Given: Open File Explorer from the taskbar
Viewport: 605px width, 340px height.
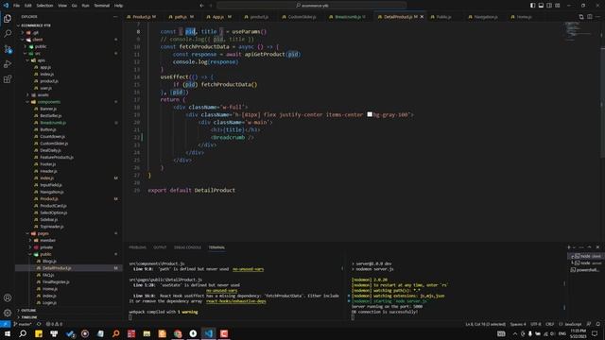Looking at the screenshot, I should coord(147,333).
